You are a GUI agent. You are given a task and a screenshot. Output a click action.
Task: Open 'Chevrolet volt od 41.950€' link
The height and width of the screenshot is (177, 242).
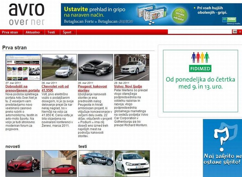(x=55, y=88)
